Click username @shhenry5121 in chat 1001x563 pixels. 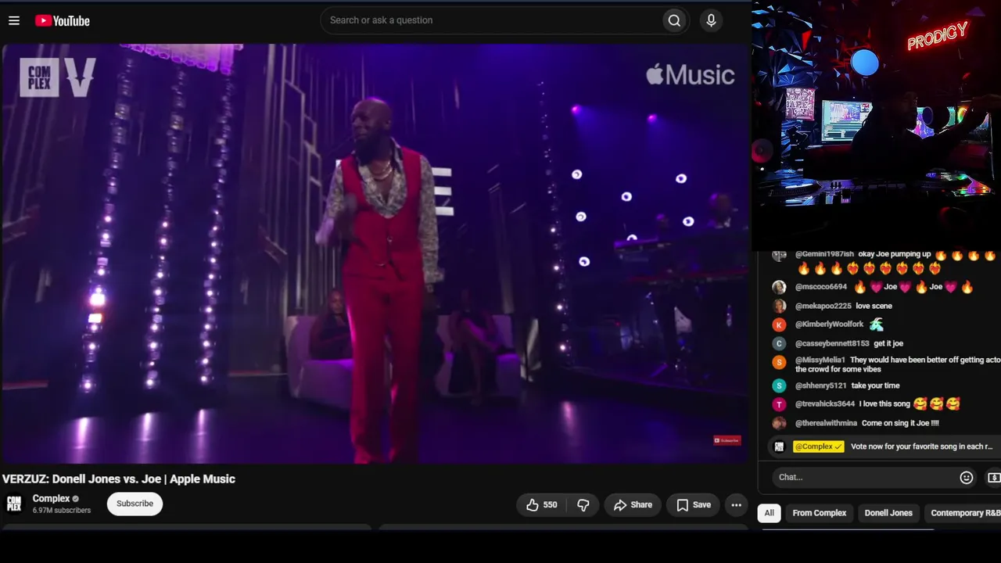coord(821,385)
